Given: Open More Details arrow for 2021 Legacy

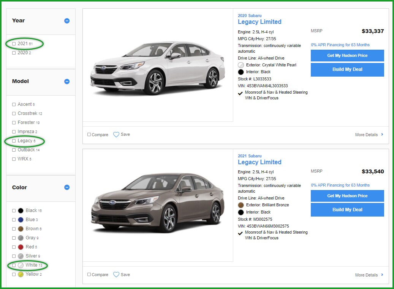Looking at the screenshot, I should click(382, 275).
